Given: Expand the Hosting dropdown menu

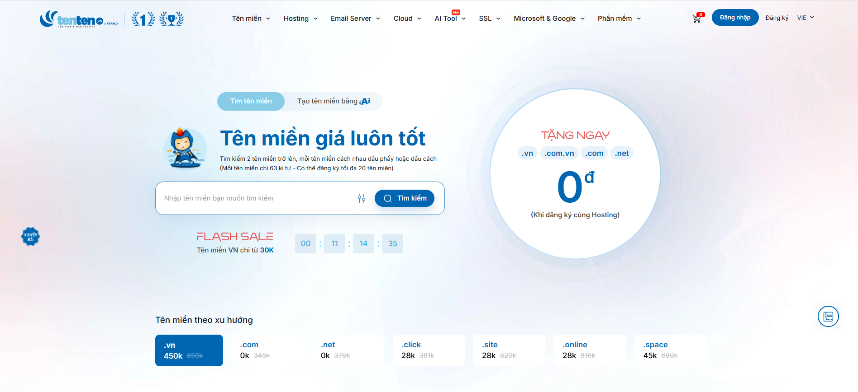Looking at the screenshot, I should (300, 19).
